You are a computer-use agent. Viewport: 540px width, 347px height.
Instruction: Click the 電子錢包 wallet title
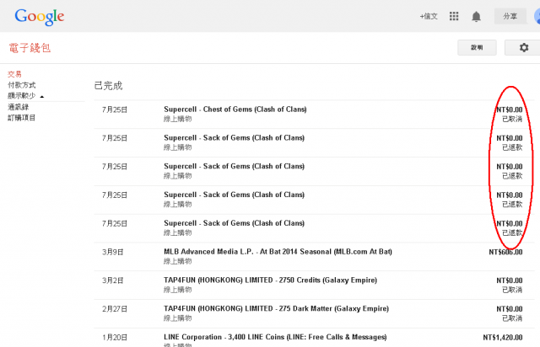coord(30,48)
